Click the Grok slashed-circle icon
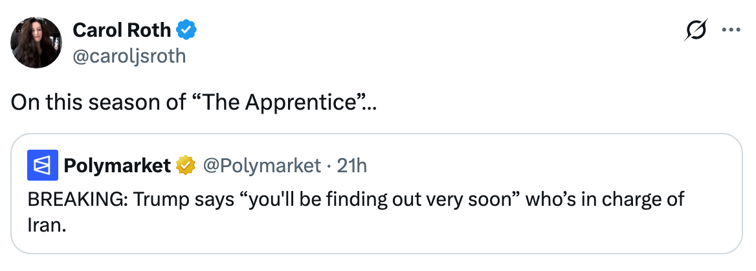This screenshot has width=756, height=271. (696, 30)
